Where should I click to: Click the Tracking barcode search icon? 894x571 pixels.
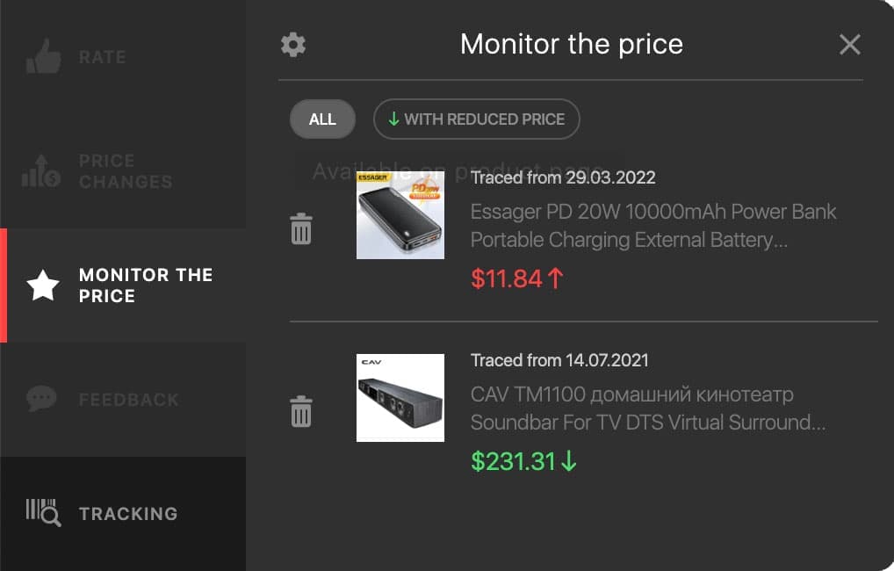point(43,513)
